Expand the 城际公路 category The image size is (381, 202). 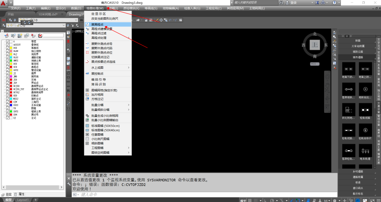point(357,52)
